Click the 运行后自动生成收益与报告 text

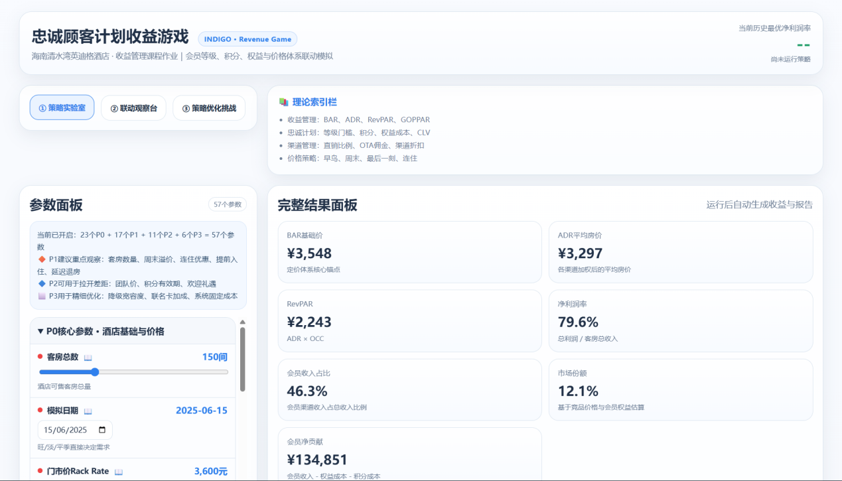pos(760,205)
